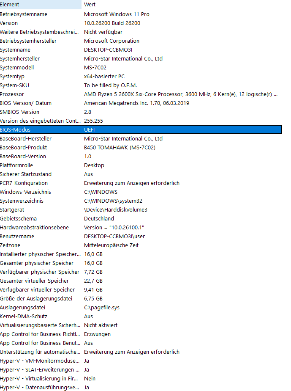Click the DESKTOP-CCBMO3I\user value

pyautogui.click(x=114, y=237)
